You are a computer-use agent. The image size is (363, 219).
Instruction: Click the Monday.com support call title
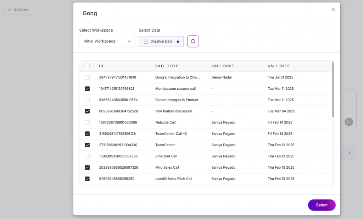[x=175, y=88]
